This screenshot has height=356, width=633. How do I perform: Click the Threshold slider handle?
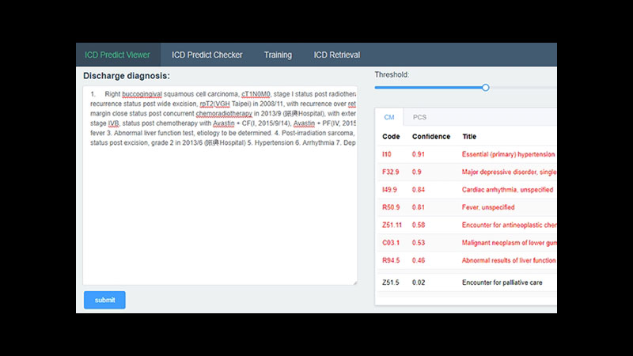point(486,88)
